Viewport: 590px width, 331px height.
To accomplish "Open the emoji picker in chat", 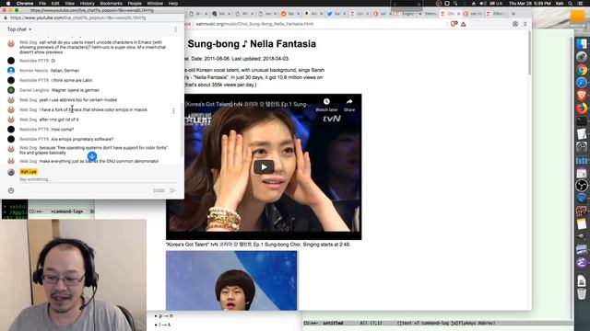I will 11,190.
